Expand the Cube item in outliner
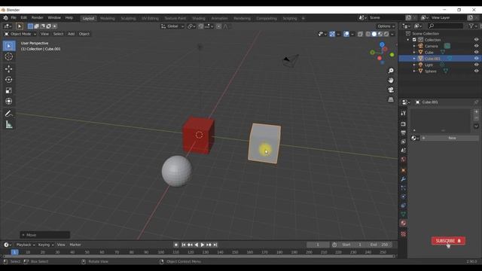The image size is (482, 271). click(x=414, y=52)
